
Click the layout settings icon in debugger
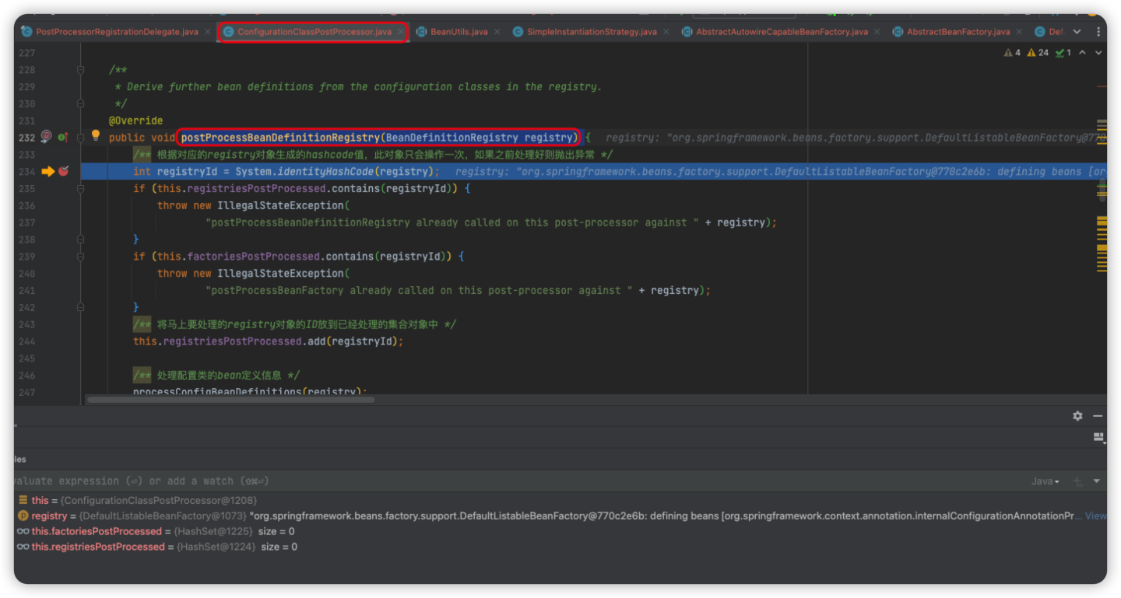(1098, 437)
